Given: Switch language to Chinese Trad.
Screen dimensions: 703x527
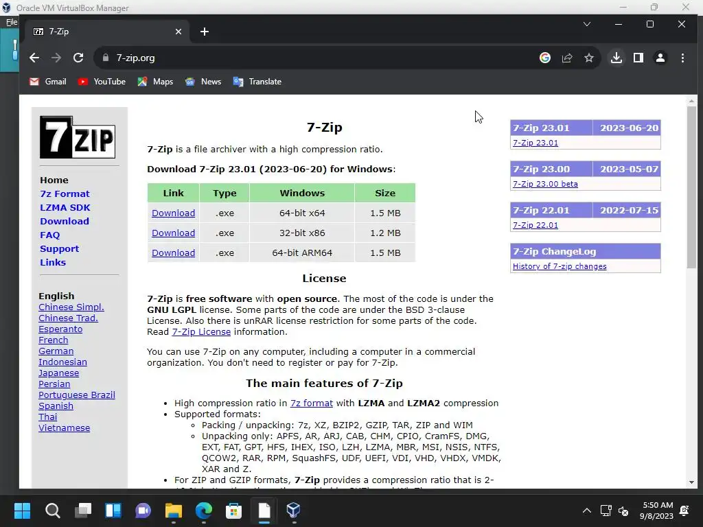Looking at the screenshot, I should tap(68, 318).
